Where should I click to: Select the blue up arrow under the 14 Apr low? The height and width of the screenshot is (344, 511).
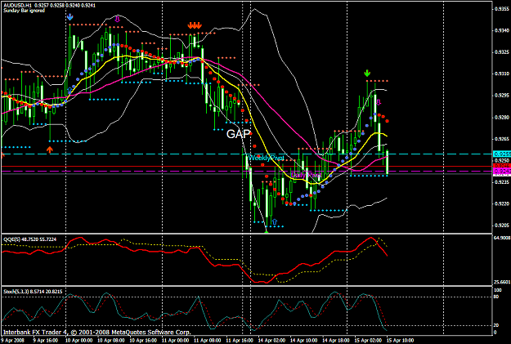click(275, 221)
